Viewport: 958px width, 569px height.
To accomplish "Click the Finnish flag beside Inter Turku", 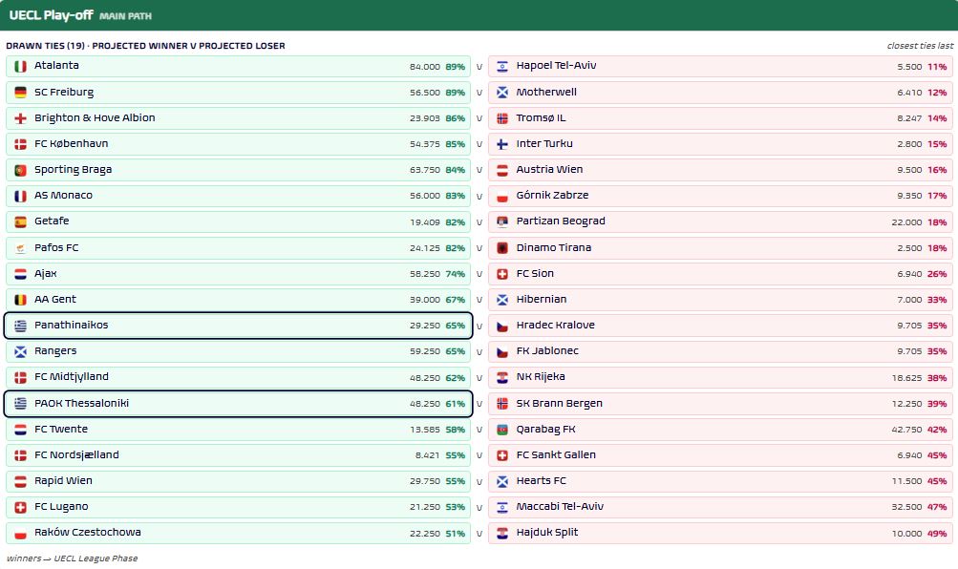I will 502,144.
